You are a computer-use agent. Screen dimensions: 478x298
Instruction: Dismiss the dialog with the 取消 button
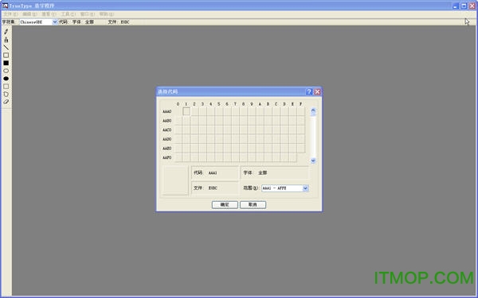click(x=253, y=205)
